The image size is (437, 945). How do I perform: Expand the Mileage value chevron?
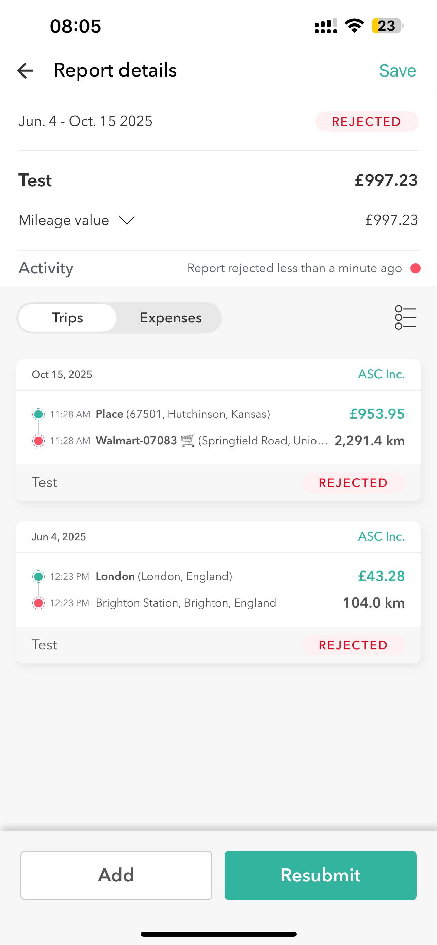[127, 220]
